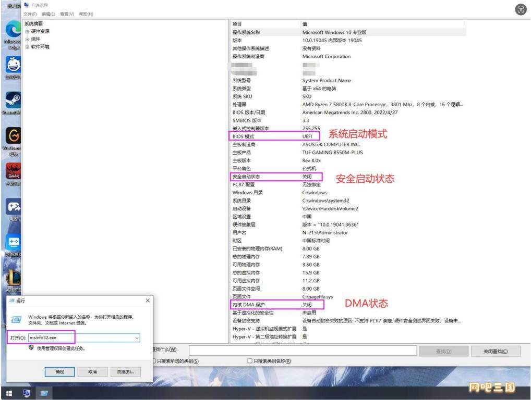531x400 pixels.
Task: Expand the Components tree node
Action: click(27, 39)
